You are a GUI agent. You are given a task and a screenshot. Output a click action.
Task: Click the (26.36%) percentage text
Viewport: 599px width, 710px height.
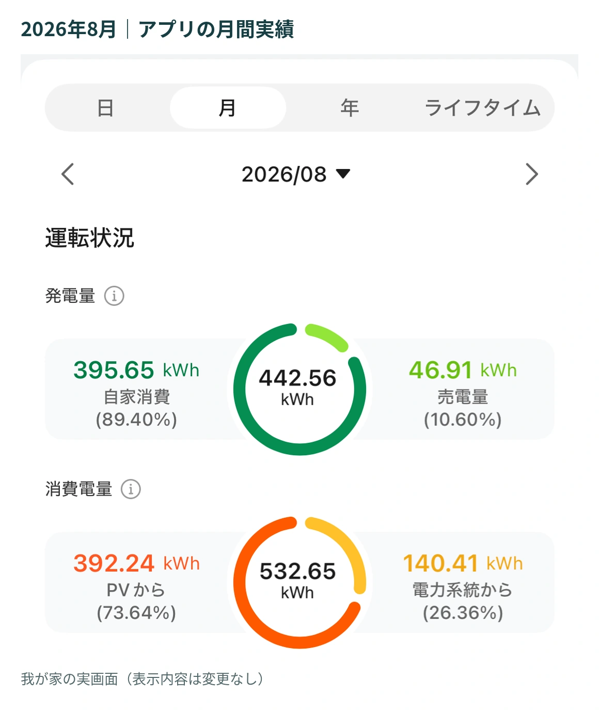pyautogui.click(x=463, y=612)
